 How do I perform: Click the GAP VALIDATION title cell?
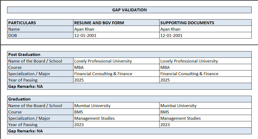(129, 10)
